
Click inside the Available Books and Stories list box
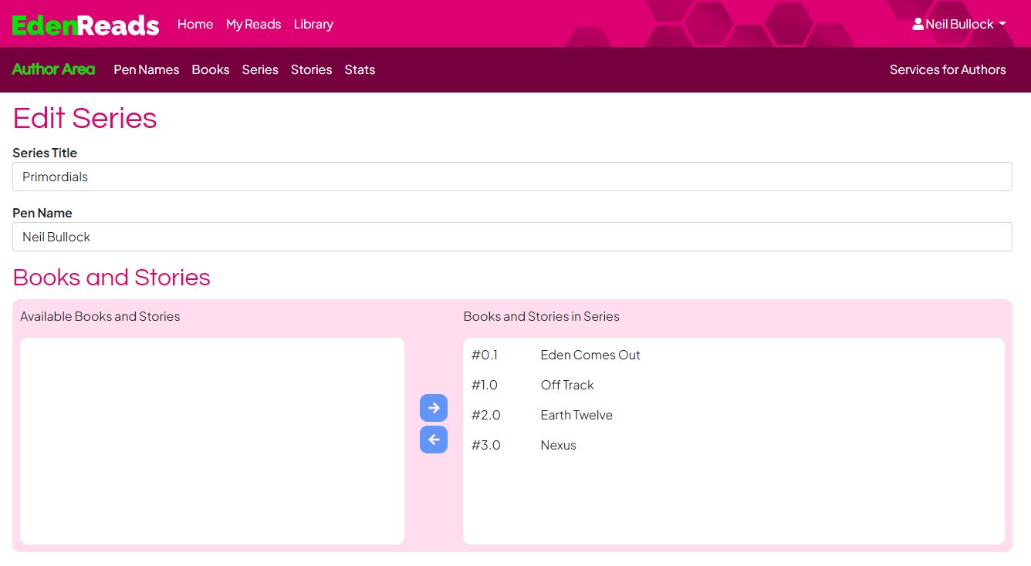click(x=212, y=441)
